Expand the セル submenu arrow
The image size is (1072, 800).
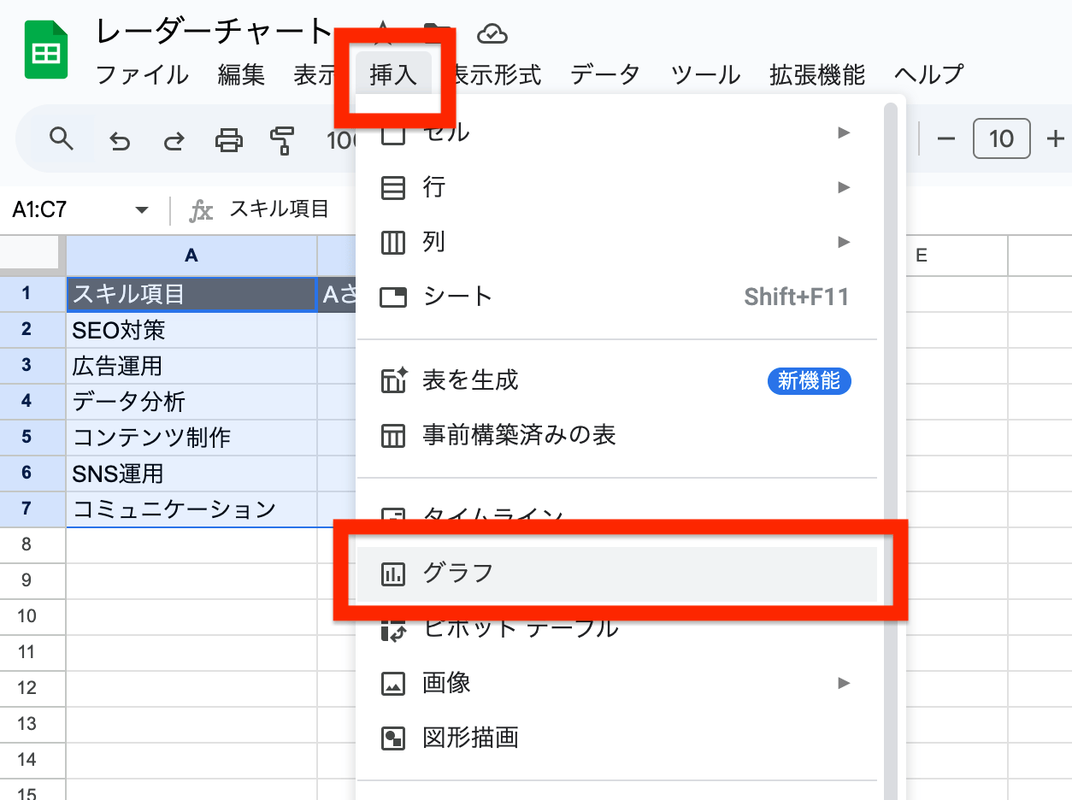[x=845, y=132]
